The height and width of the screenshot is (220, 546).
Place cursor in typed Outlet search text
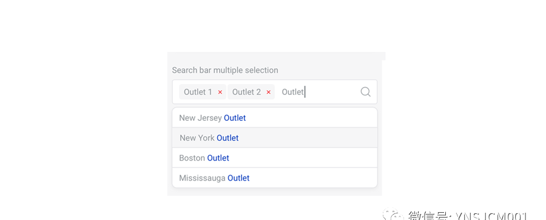click(293, 92)
